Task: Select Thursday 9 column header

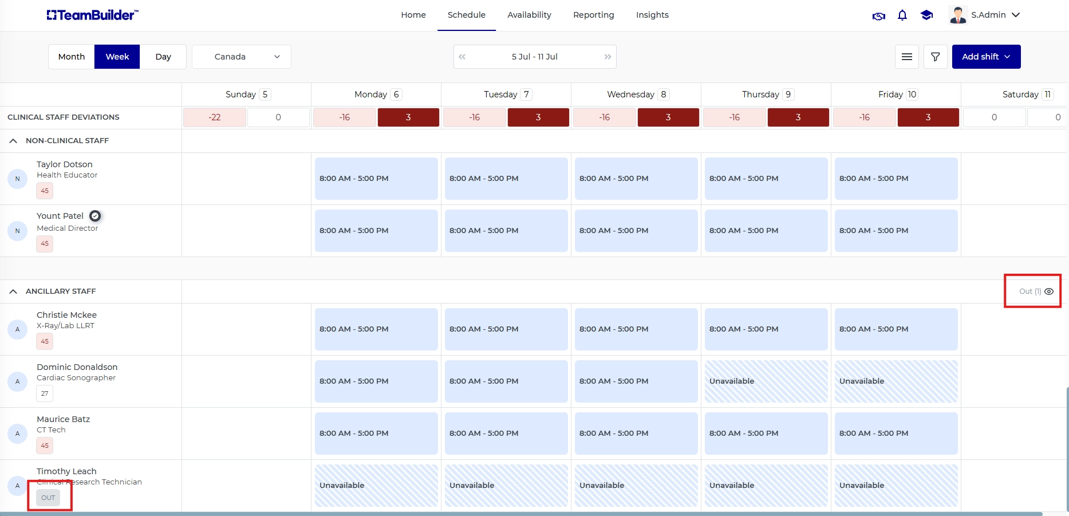Action: tap(766, 94)
